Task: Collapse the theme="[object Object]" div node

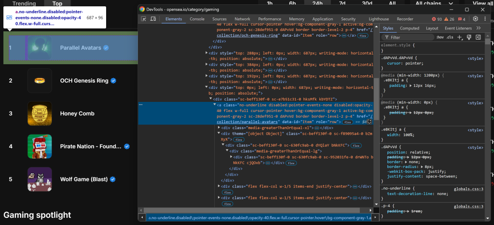Action: 219,133
